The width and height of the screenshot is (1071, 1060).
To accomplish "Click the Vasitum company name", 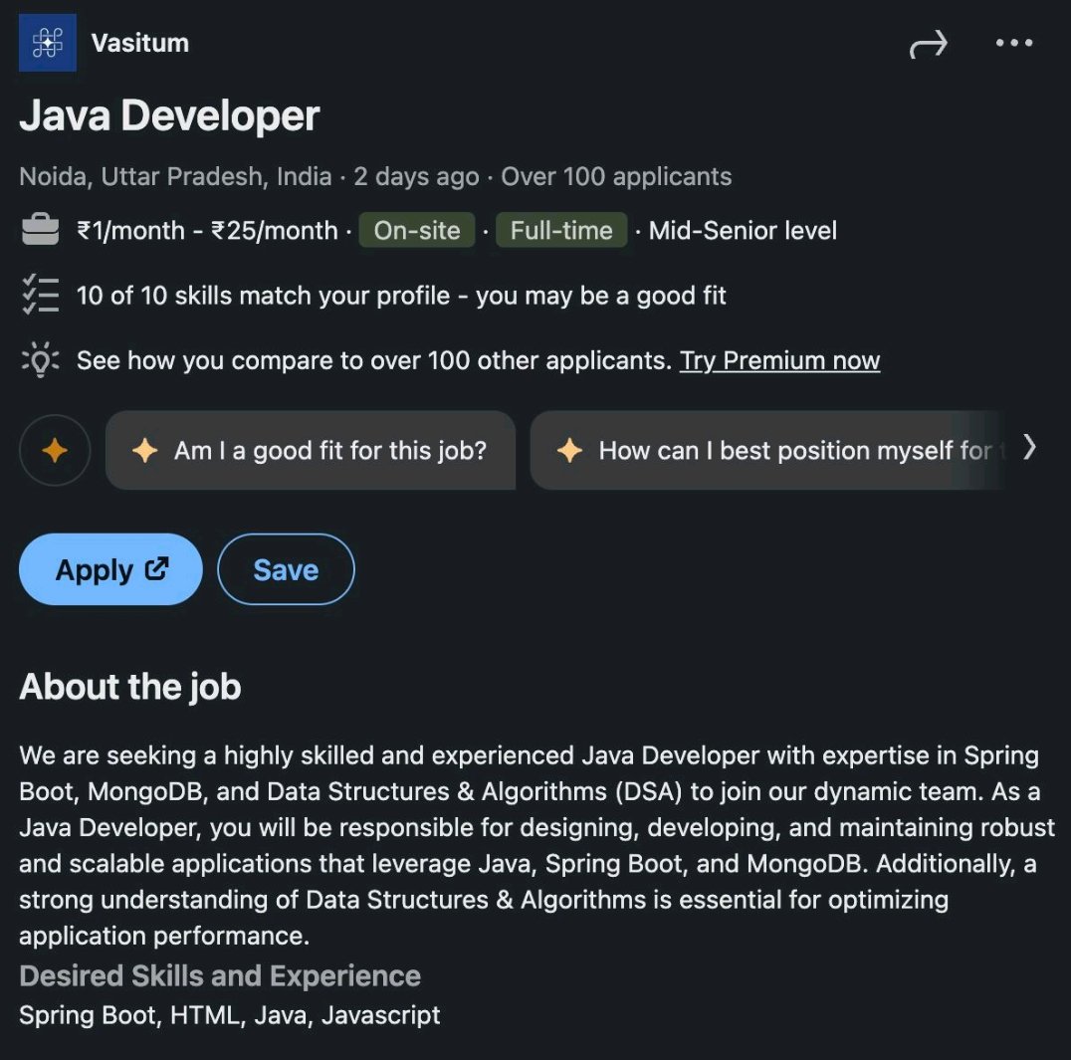I will (139, 43).
